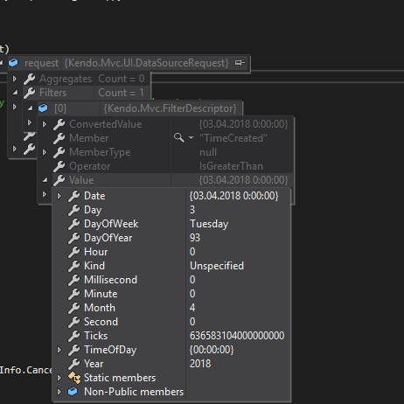Viewport: 404px width, 404px height.
Task: Open the text visualizer magnifier for Member
Action: point(179,137)
